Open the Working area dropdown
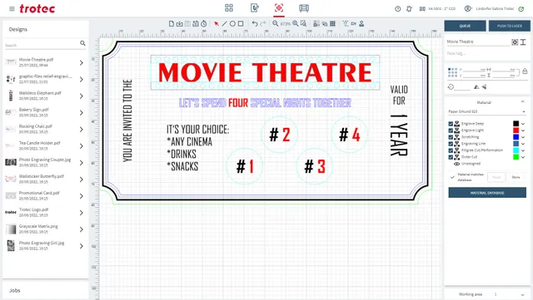The height and width of the screenshot is (300, 533). (x=522, y=294)
